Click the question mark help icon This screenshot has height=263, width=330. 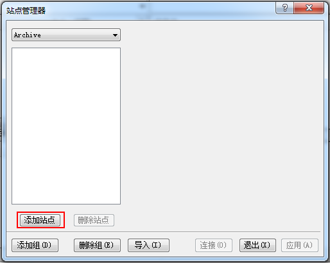click(285, 8)
